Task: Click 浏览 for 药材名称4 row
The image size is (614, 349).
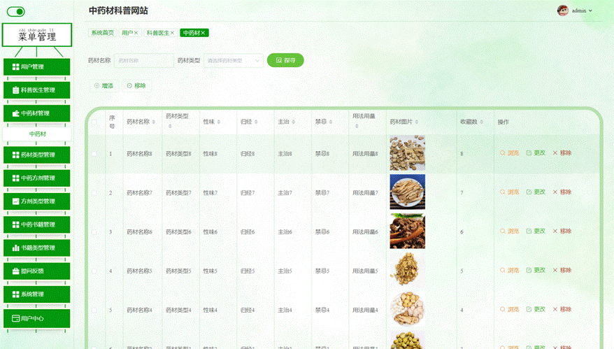Action: pyautogui.click(x=509, y=309)
